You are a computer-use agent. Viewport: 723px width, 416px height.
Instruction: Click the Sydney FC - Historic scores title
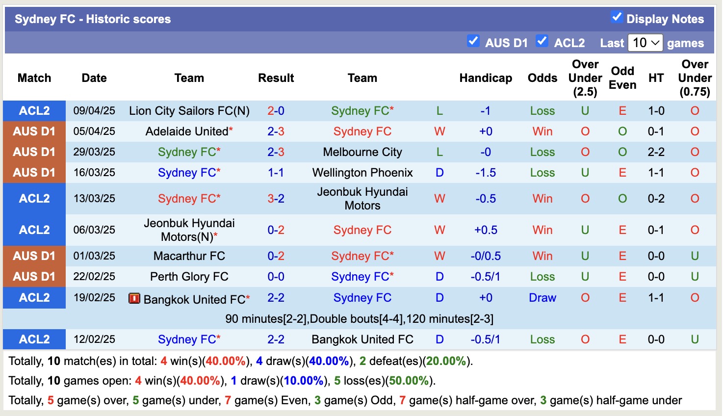93,19
